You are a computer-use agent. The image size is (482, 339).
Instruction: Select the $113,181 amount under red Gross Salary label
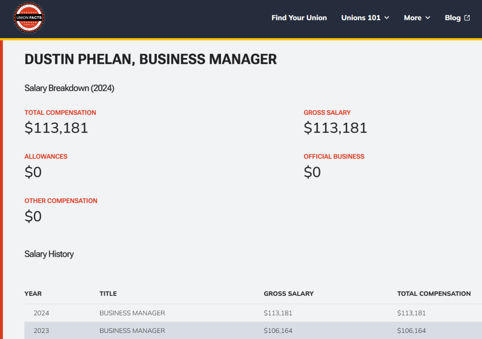pos(335,128)
